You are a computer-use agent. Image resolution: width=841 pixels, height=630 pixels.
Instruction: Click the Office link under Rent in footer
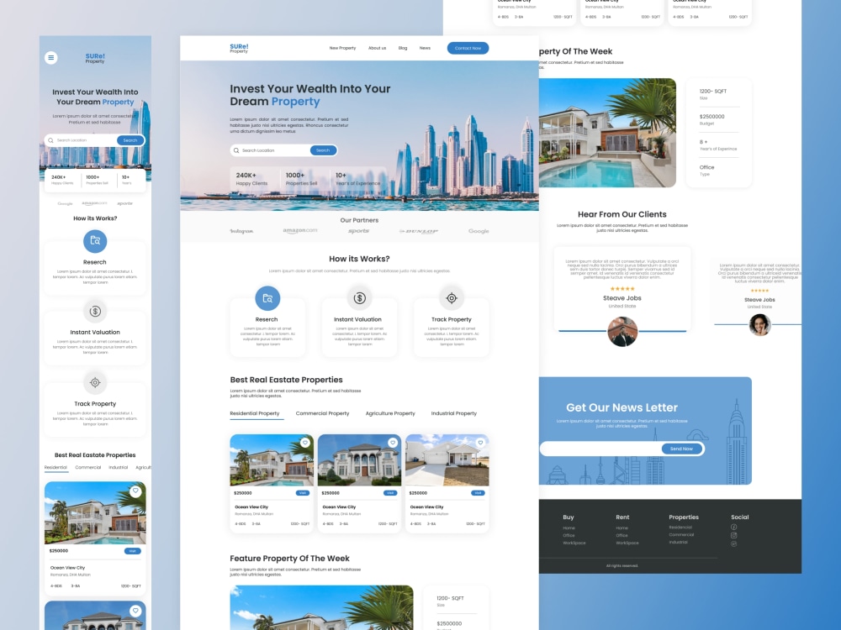[x=621, y=536]
